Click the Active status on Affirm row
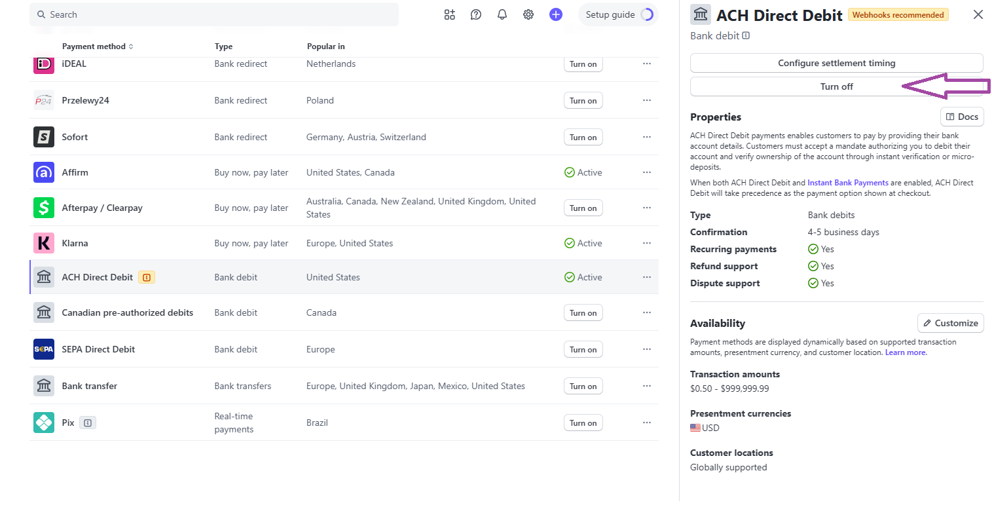The height and width of the screenshot is (509, 992). click(x=583, y=172)
